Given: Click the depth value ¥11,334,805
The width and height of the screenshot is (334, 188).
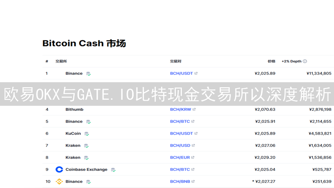Looking at the screenshot, I should pos(319,73).
